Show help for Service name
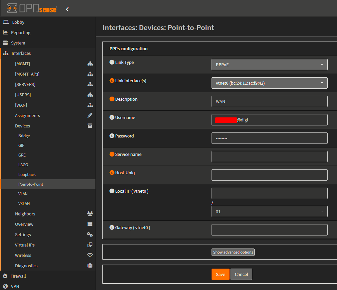The image size is (337, 290). 112,154
